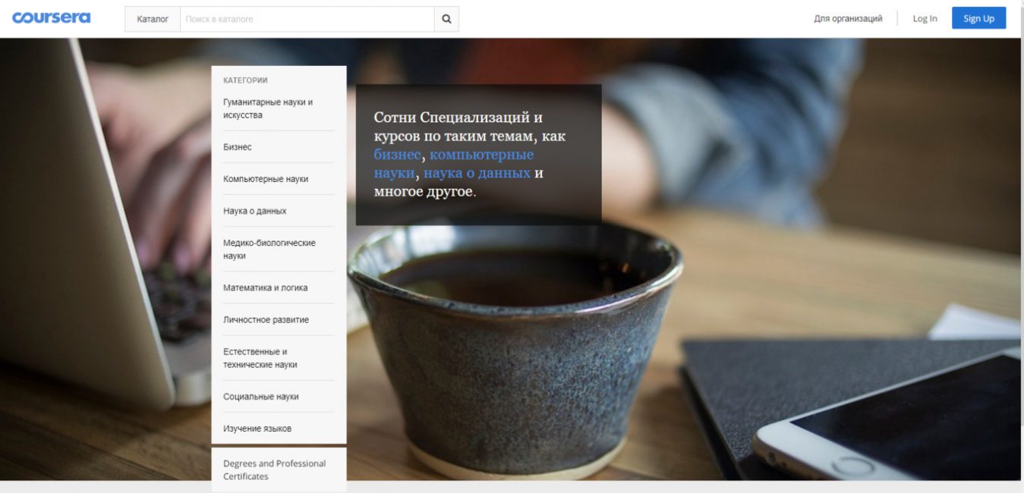This screenshot has width=1024, height=493.
Task: Click the КАТЕГОРИИ heading
Action: [x=245, y=80]
